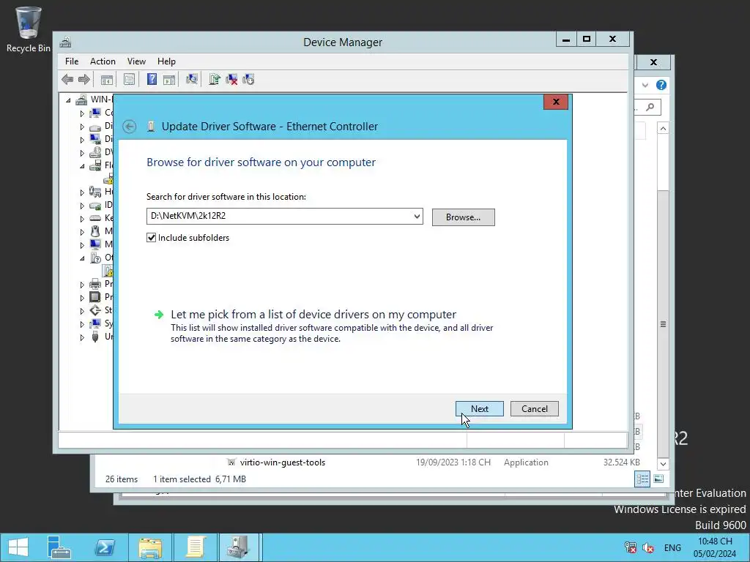Click the ENG language indicator
The width and height of the screenshot is (750, 562).
click(x=672, y=547)
